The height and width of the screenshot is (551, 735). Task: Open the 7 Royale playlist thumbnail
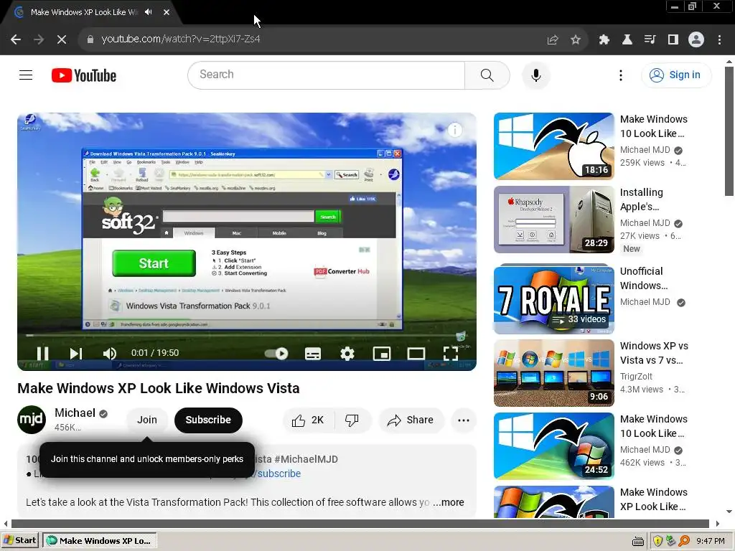click(553, 299)
